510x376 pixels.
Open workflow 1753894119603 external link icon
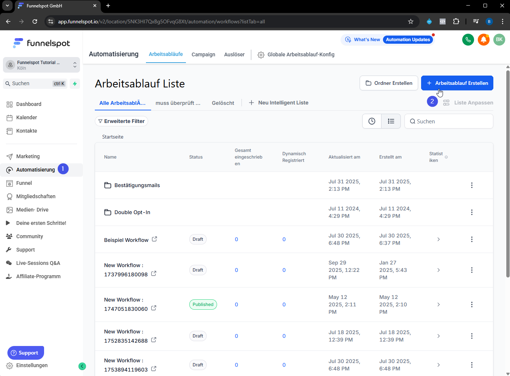154,369
